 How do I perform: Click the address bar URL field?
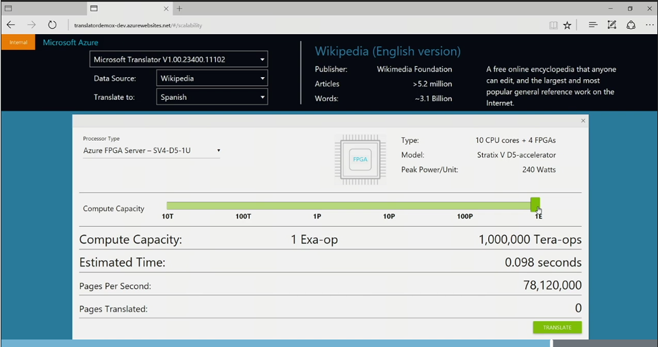[x=138, y=25]
